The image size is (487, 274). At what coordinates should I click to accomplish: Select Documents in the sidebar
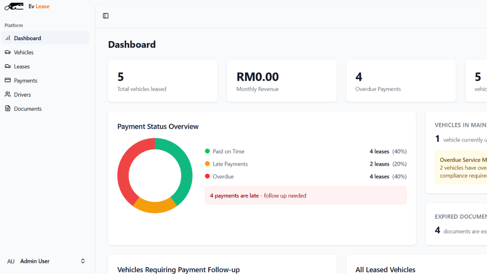[45, 109]
